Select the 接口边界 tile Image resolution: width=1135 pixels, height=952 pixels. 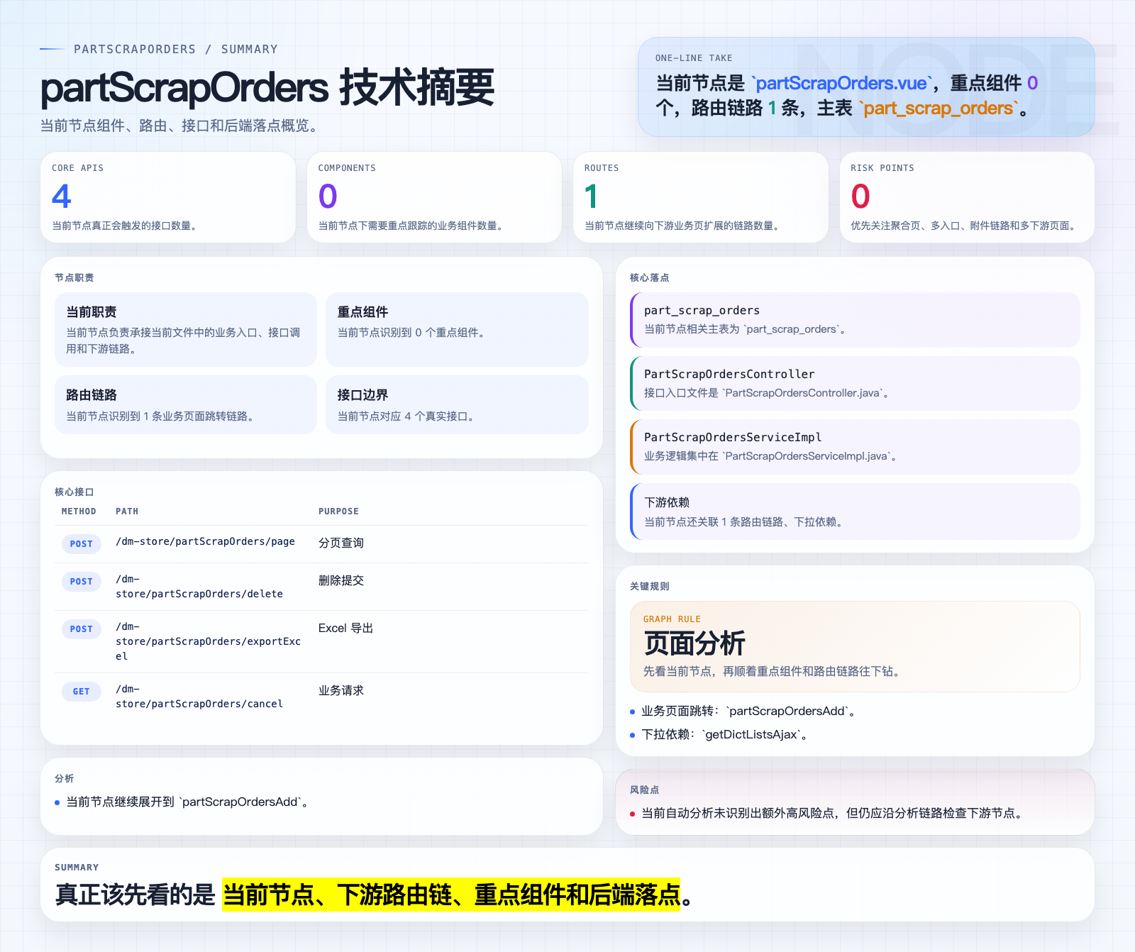coord(457,404)
